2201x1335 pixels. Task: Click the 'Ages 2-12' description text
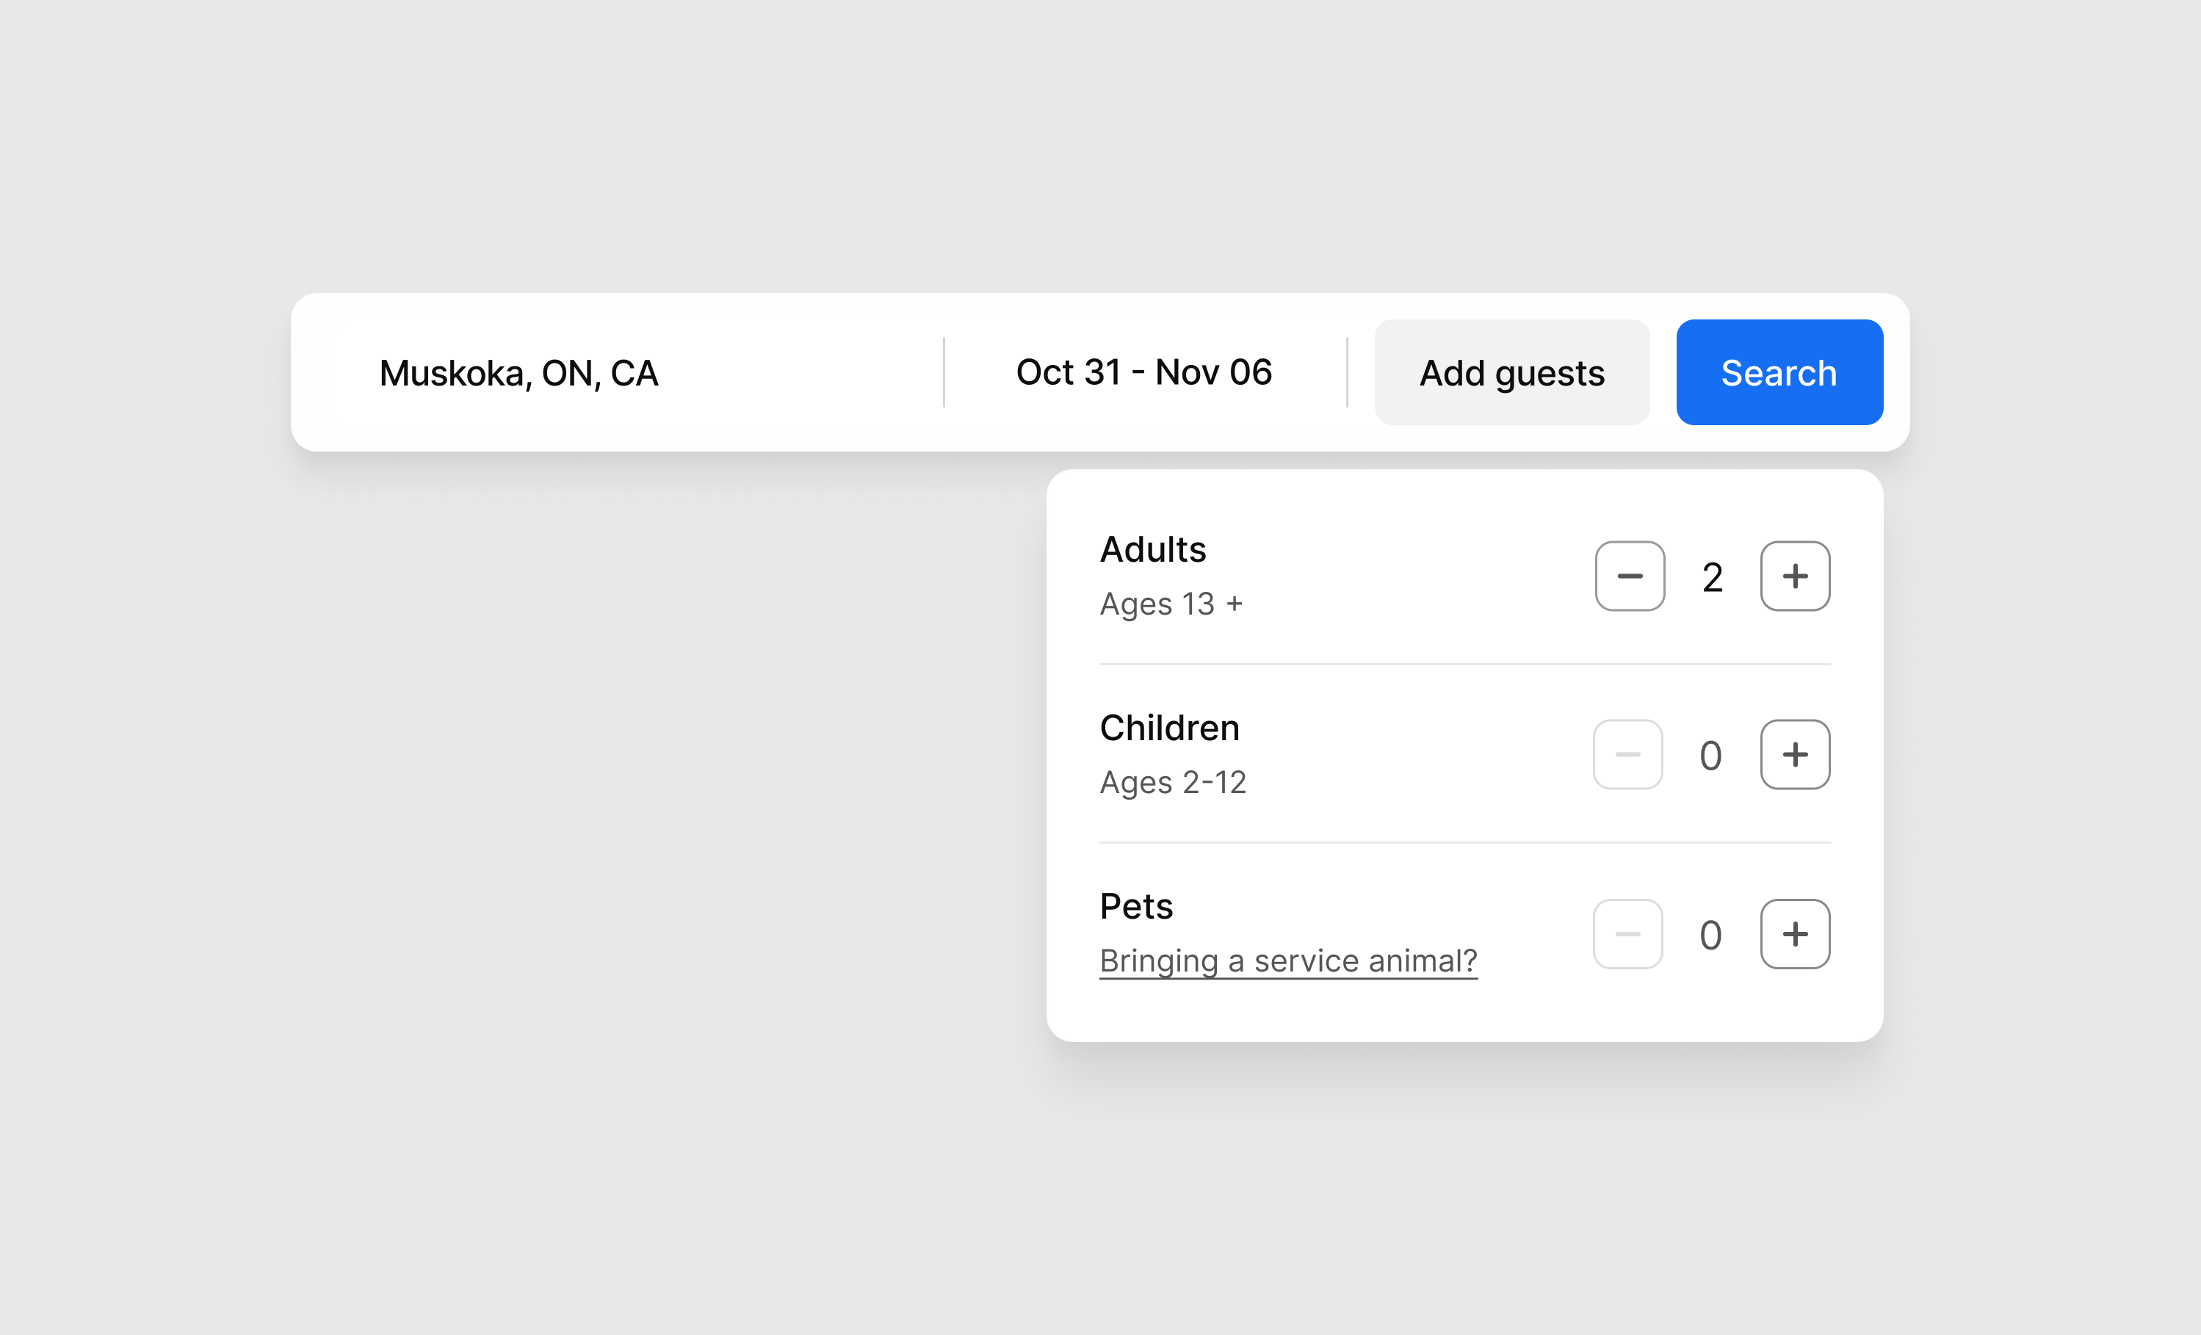pyautogui.click(x=1172, y=782)
